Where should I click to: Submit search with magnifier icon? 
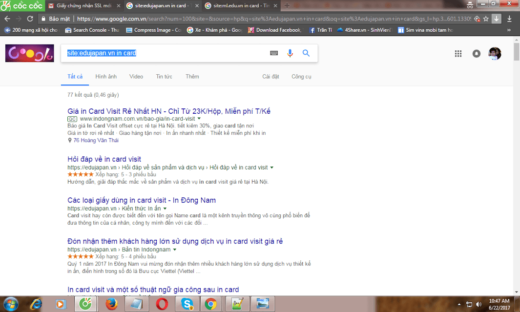(x=306, y=53)
